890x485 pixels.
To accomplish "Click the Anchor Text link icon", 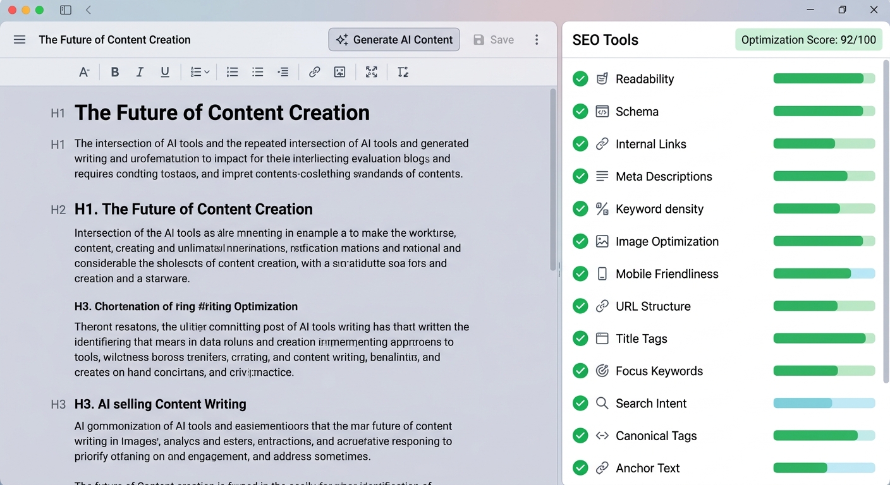I will (x=602, y=468).
